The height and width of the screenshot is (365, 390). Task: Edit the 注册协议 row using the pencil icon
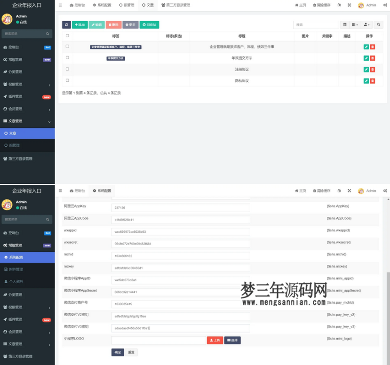[366, 69]
